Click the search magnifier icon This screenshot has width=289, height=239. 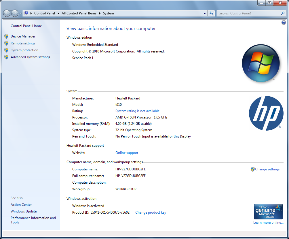click(x=283, y=13)
